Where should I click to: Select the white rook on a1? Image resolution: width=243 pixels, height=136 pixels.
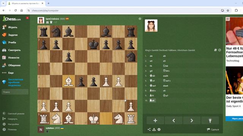pyautogui.click(x=44, y=119)
